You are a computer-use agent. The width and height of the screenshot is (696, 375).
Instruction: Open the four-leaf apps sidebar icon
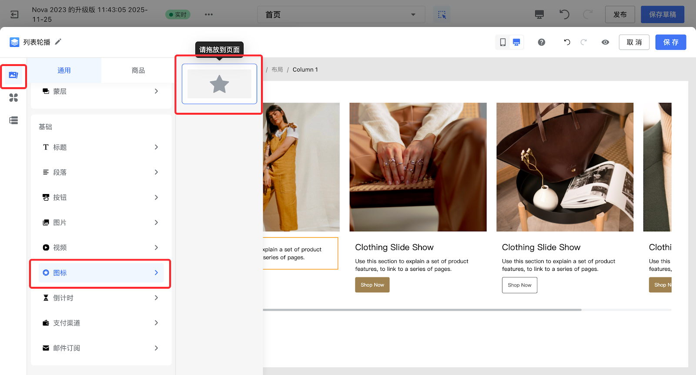pos(13,98)
